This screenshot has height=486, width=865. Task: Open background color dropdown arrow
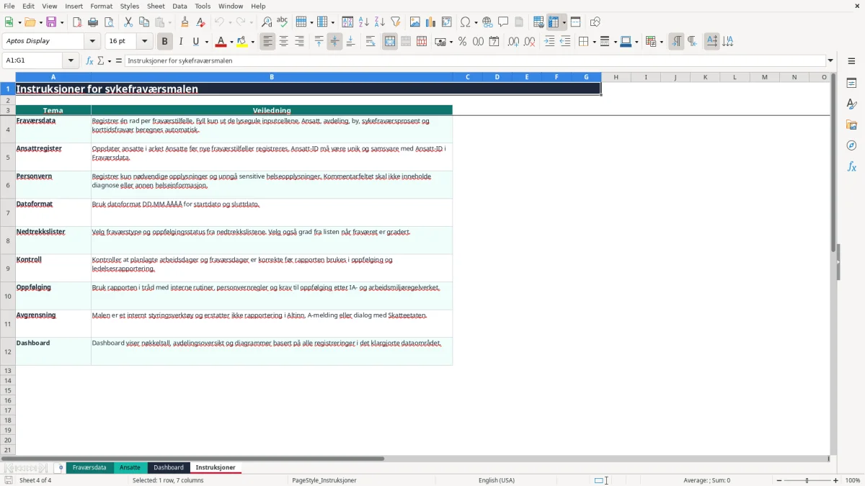pos(252,42)
